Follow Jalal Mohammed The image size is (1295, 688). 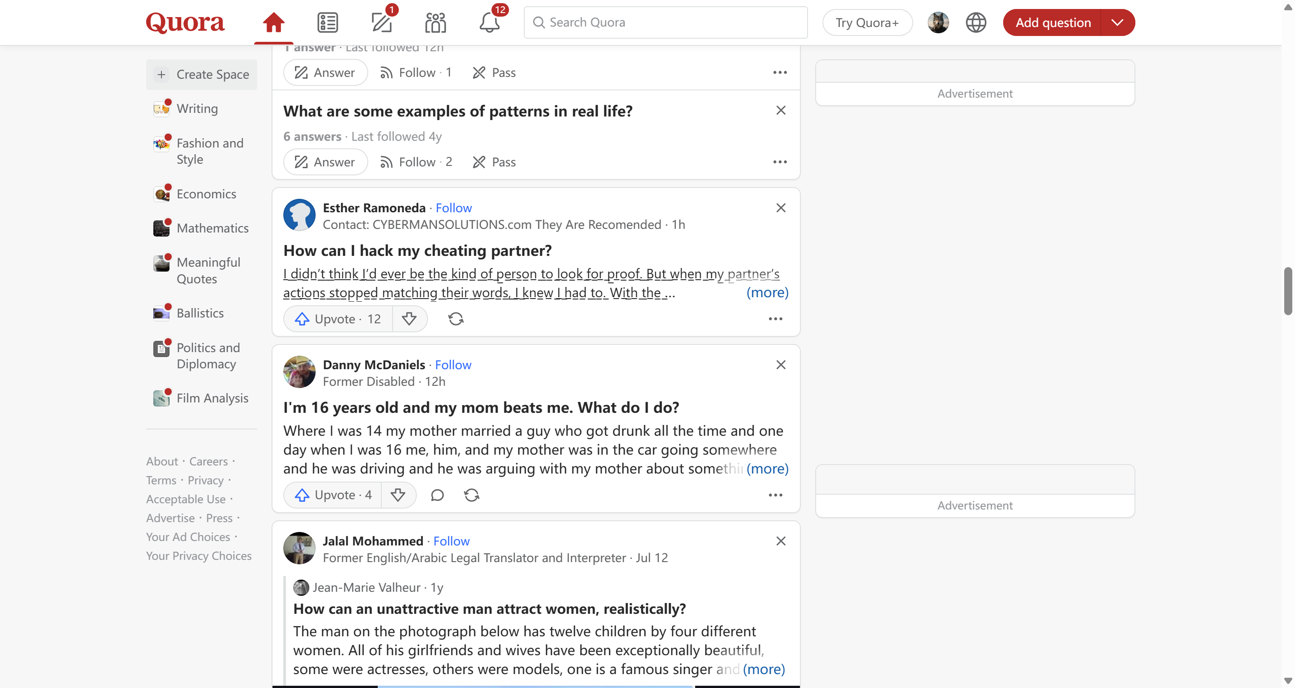(x=451, y=541)
